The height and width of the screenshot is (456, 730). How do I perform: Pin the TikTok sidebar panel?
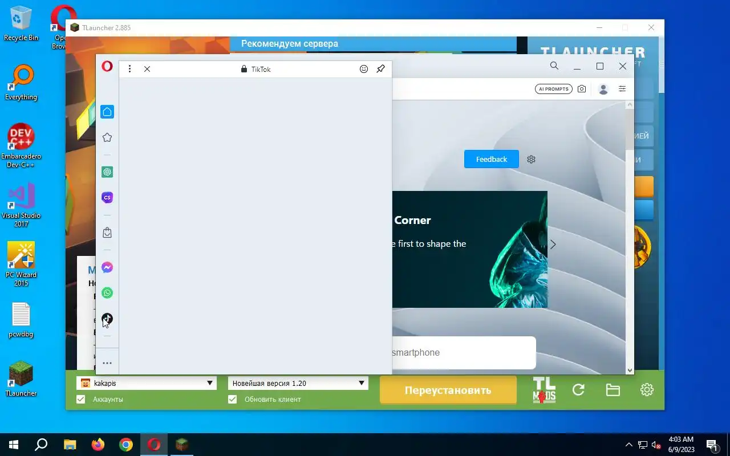pos(381,69)
